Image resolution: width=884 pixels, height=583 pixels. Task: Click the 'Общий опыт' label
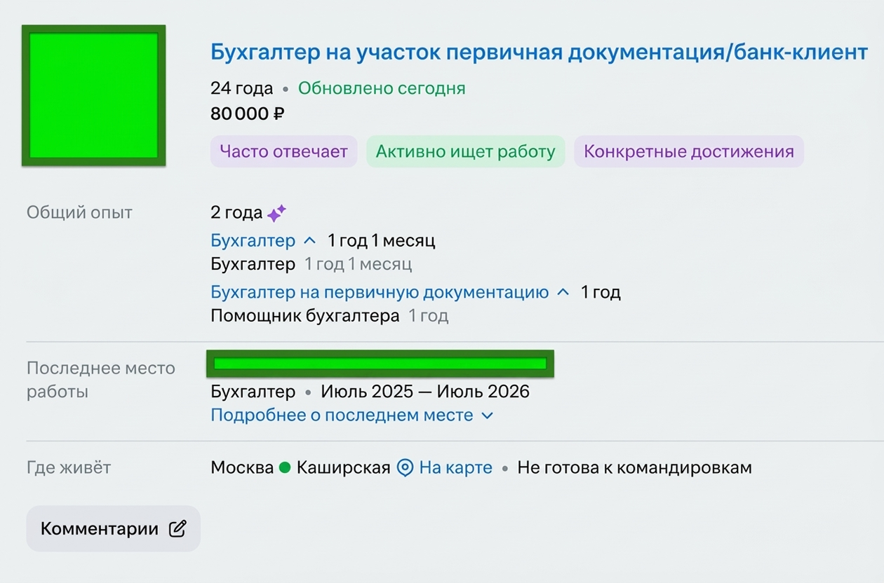[x=79, y=212]
